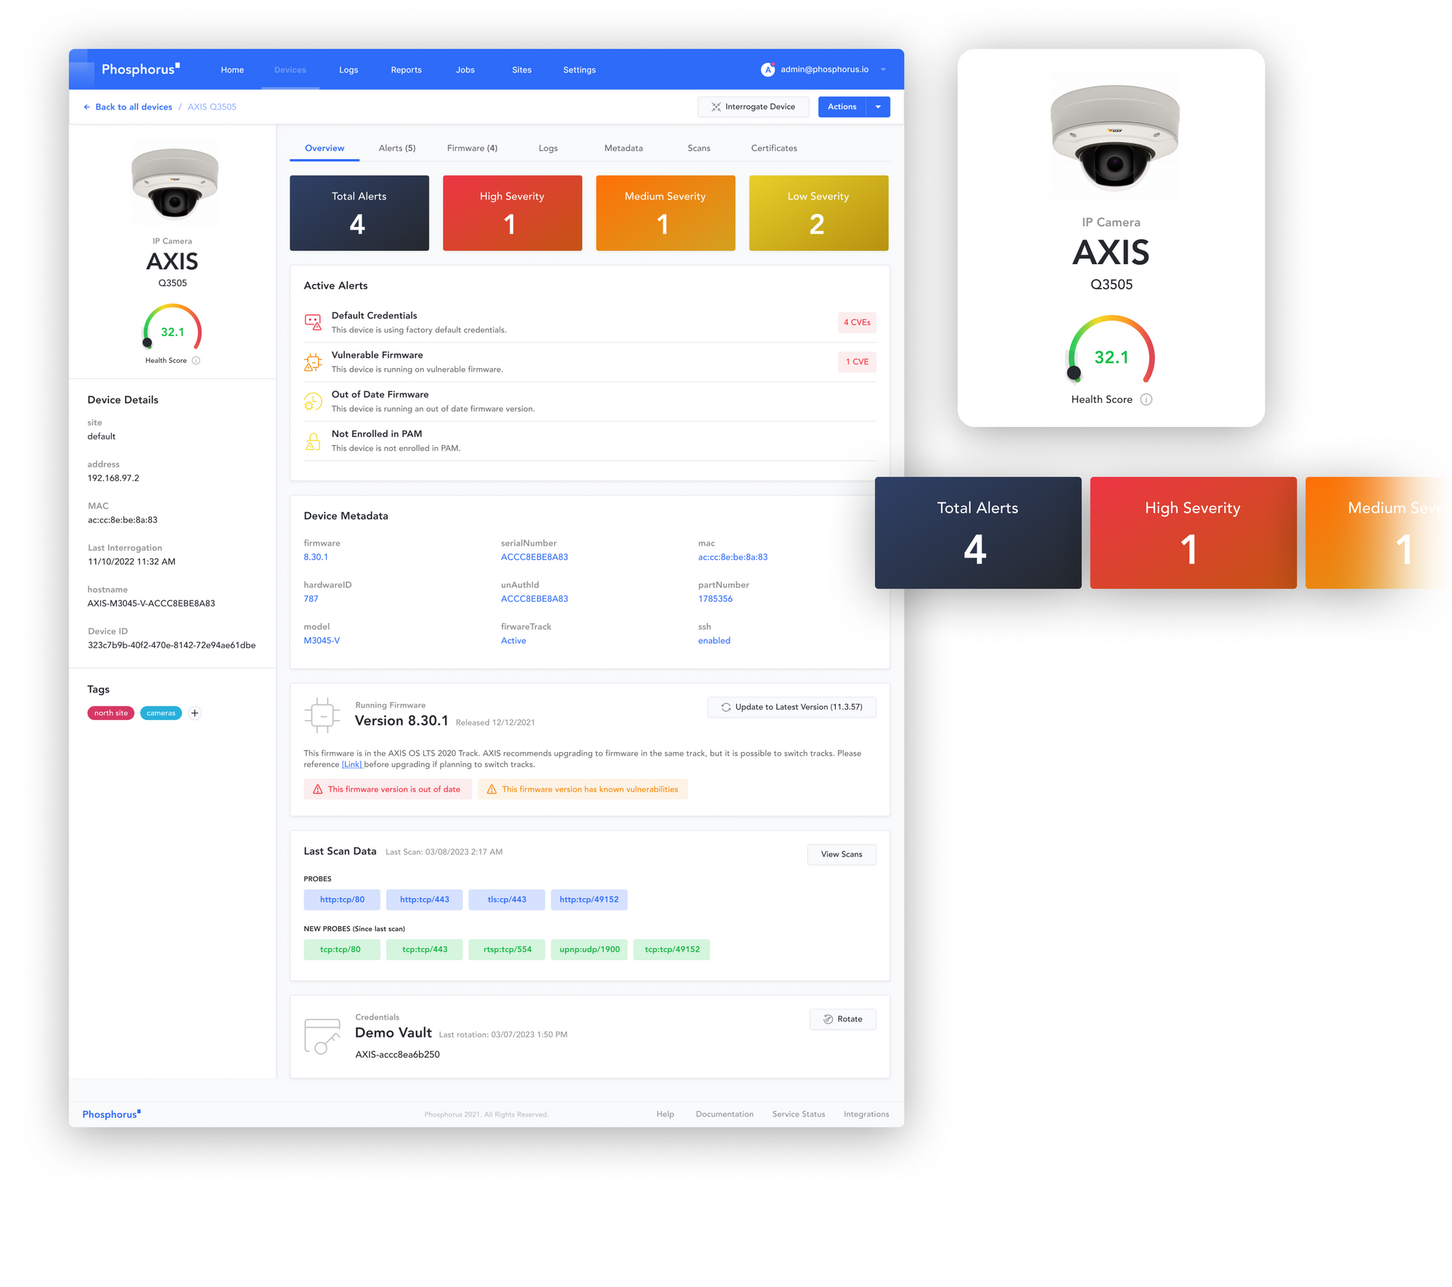Click the Rotate credentials button

842,1019
